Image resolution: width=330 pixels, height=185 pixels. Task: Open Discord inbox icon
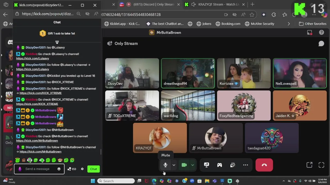[x=310, y=32]
